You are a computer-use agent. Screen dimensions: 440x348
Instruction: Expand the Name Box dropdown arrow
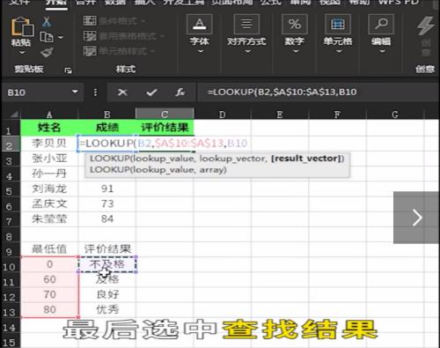point(75,92)
